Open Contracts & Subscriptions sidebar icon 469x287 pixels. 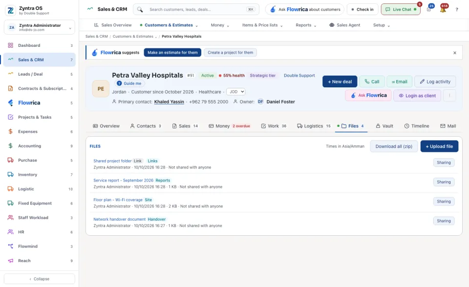click(10, 88)
